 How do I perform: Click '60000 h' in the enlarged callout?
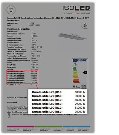(80, 92)
